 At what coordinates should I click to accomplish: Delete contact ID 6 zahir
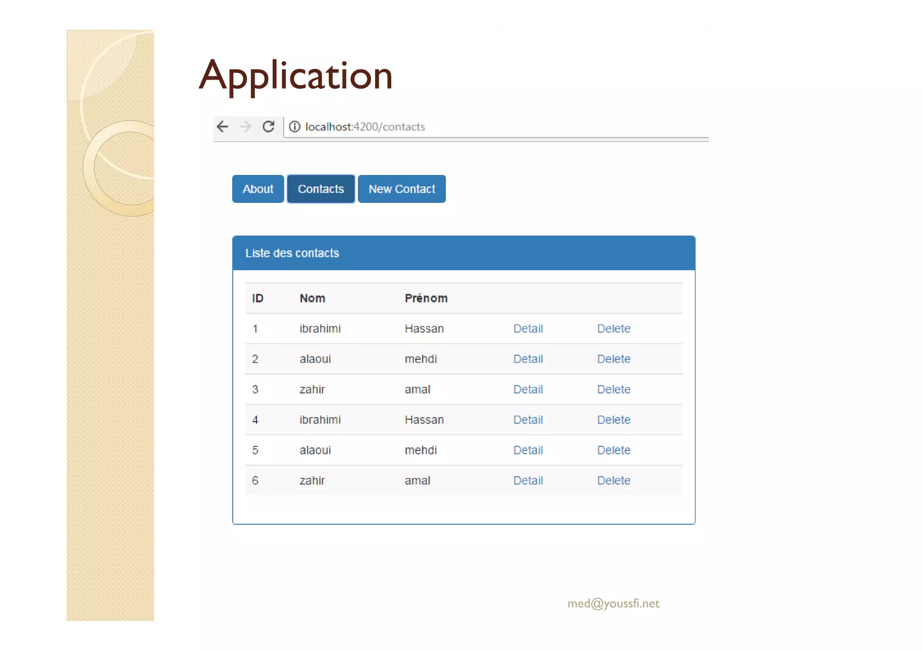(x=614, y=480)
